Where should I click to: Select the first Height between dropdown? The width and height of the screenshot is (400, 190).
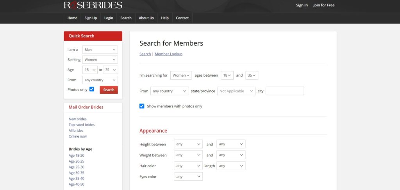(188, 144)
